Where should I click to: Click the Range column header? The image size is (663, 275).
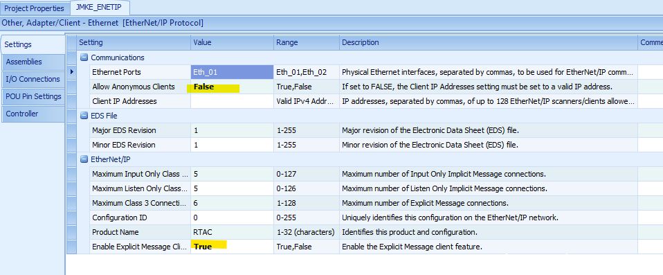click(x=307, y=43)
